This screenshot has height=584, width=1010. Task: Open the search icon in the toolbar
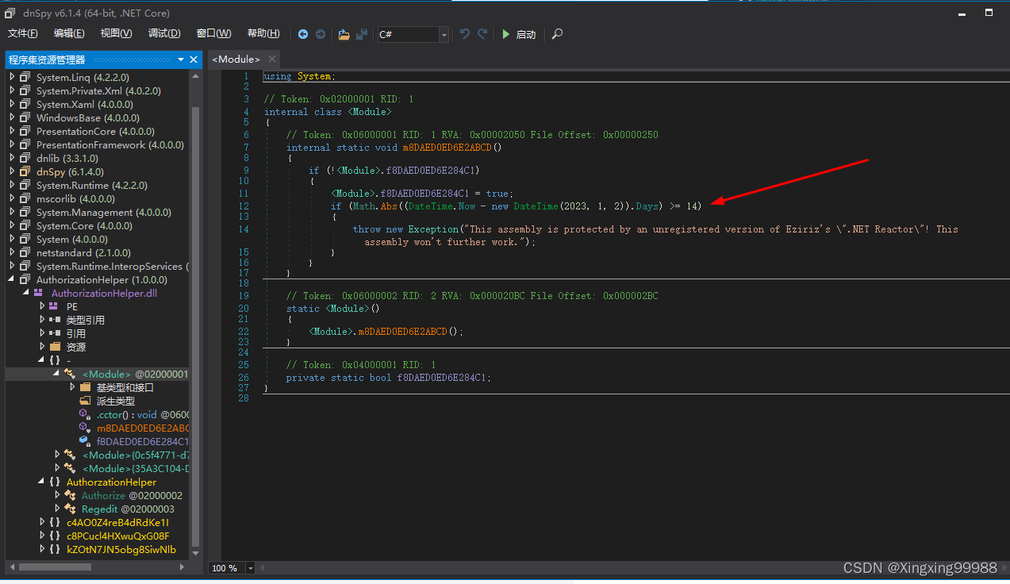[556, 34]
